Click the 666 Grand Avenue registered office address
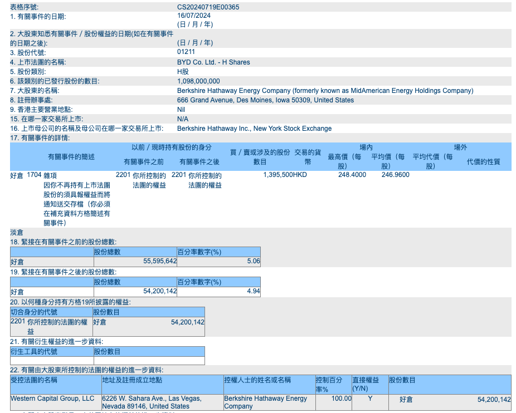516x413 pixels. (265, 100)
